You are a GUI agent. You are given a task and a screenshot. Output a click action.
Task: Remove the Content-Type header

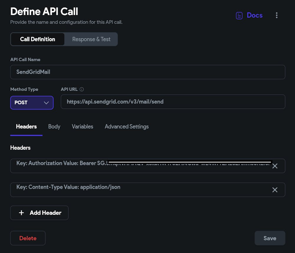[x=275, y=190]
